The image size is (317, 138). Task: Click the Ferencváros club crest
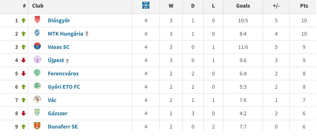tap(37, 73)
